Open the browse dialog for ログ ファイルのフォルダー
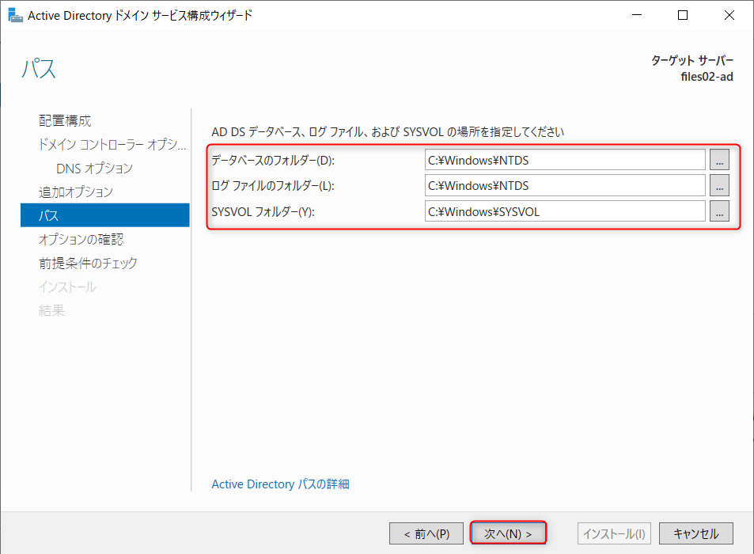The image size is (754, 554). tap(719, 185)
